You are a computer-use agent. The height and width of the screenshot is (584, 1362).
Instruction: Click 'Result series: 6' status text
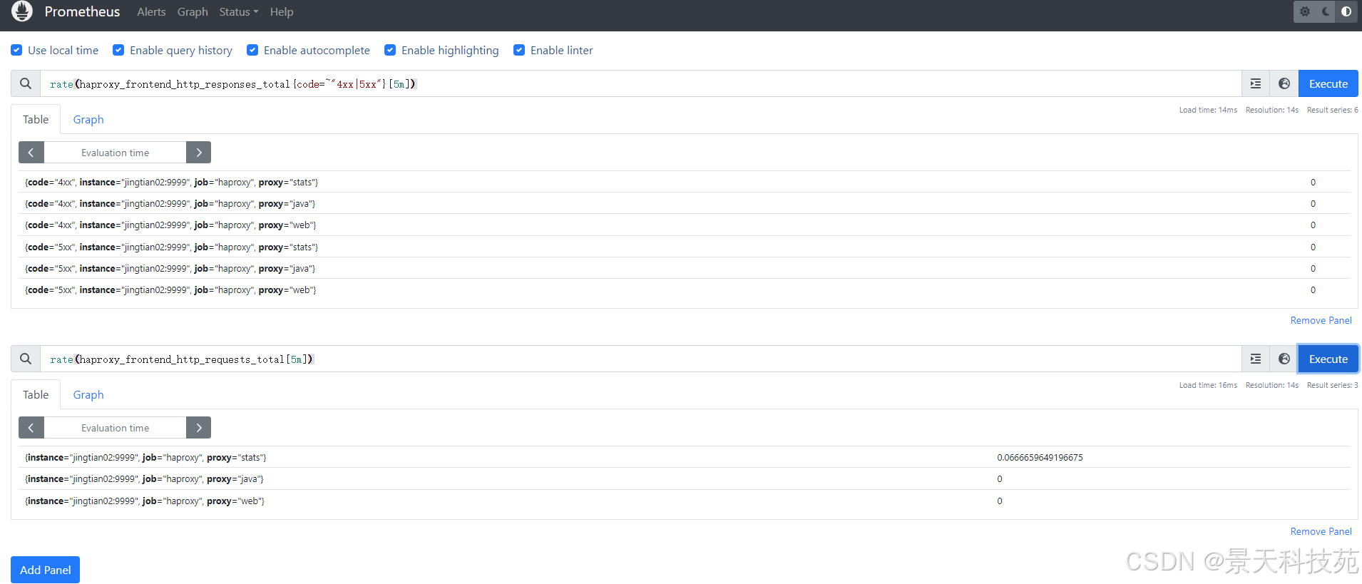tap(1332, 110)
